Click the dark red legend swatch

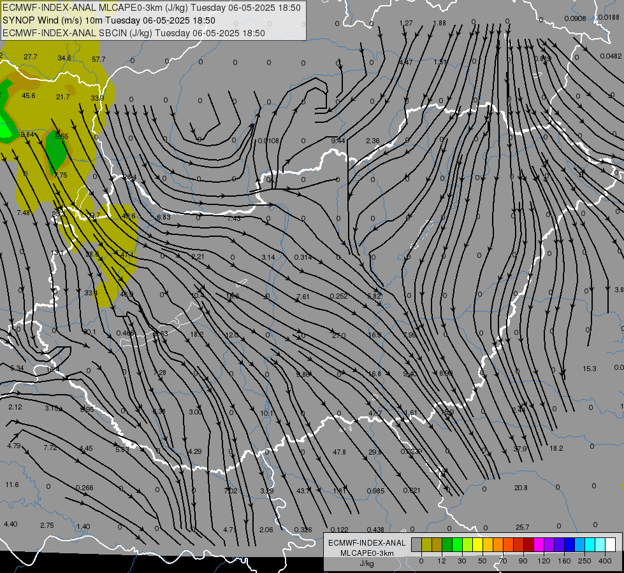click(528, 545)
